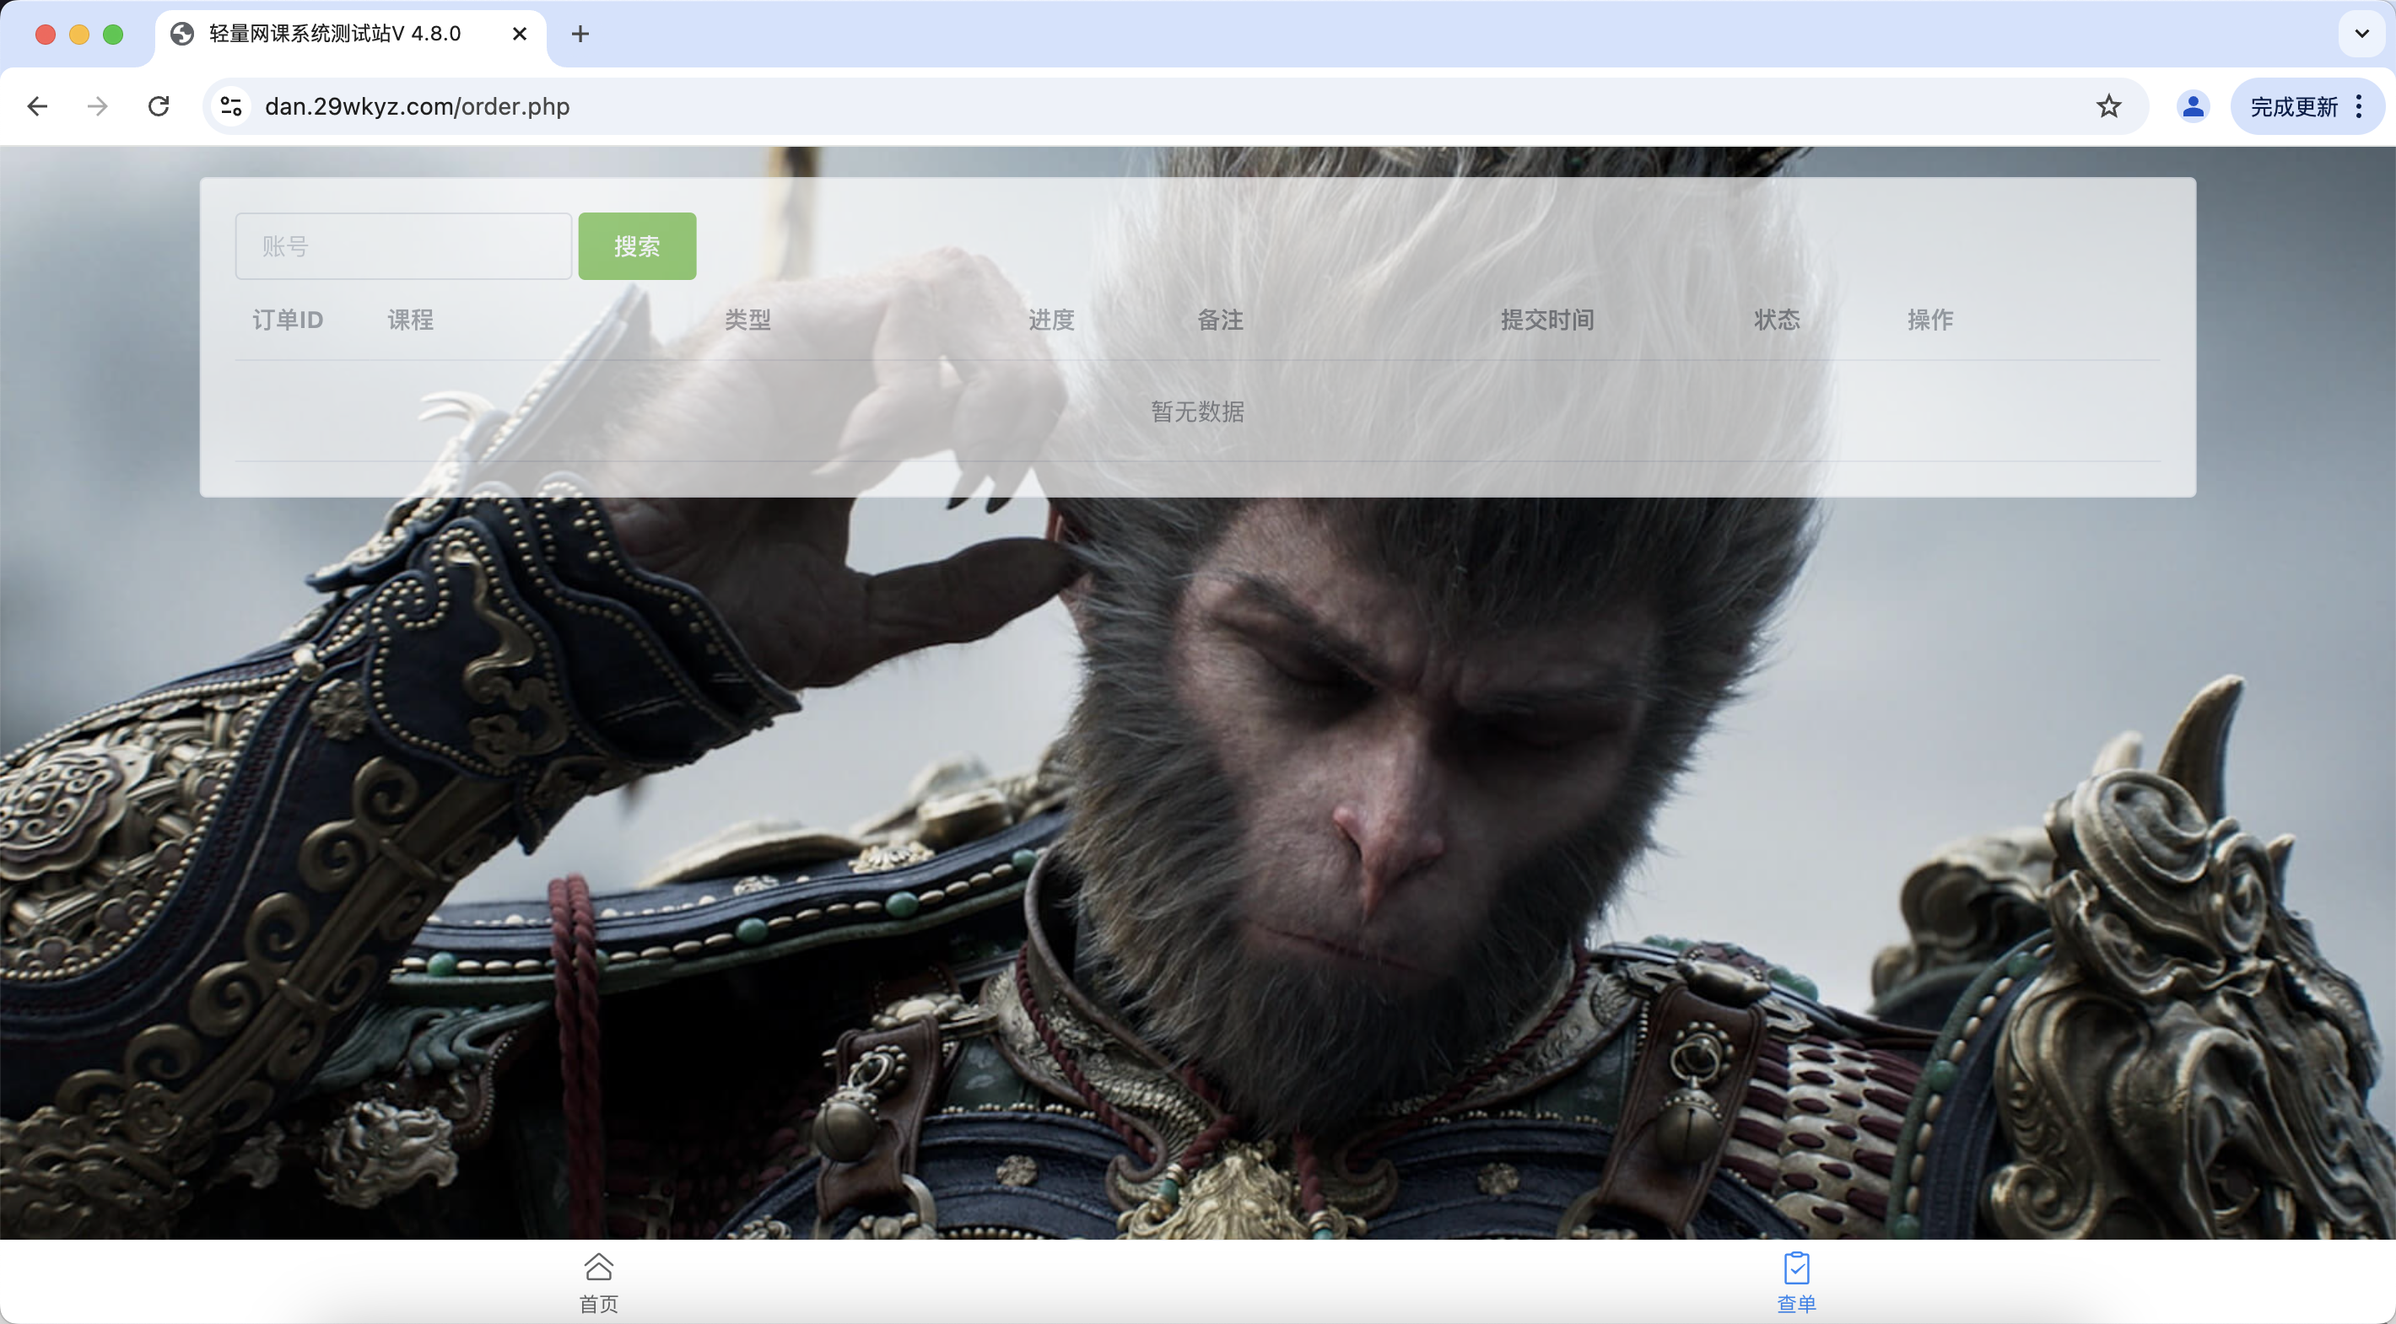The image size is (2396, 1324).
Task: Open 查单 order lookup in bottom navigation
Action: point(1796,1283)
